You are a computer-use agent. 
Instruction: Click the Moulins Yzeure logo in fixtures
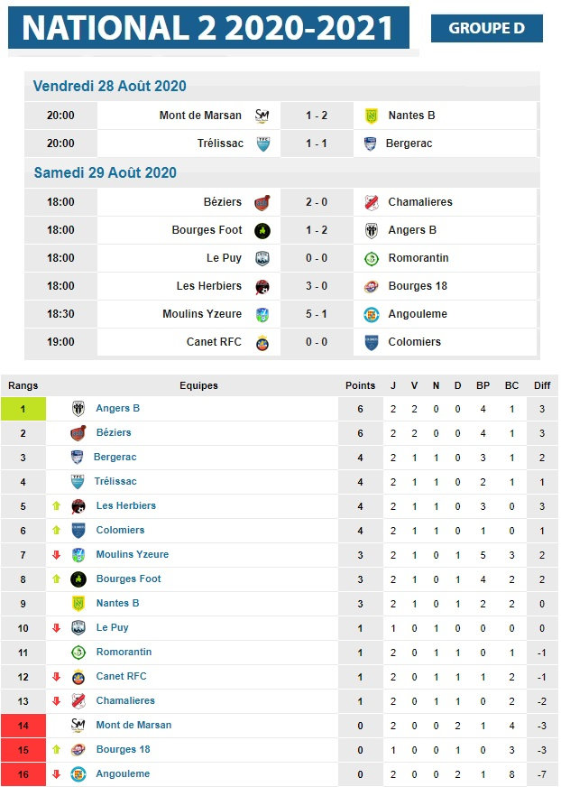pos(262,314)
